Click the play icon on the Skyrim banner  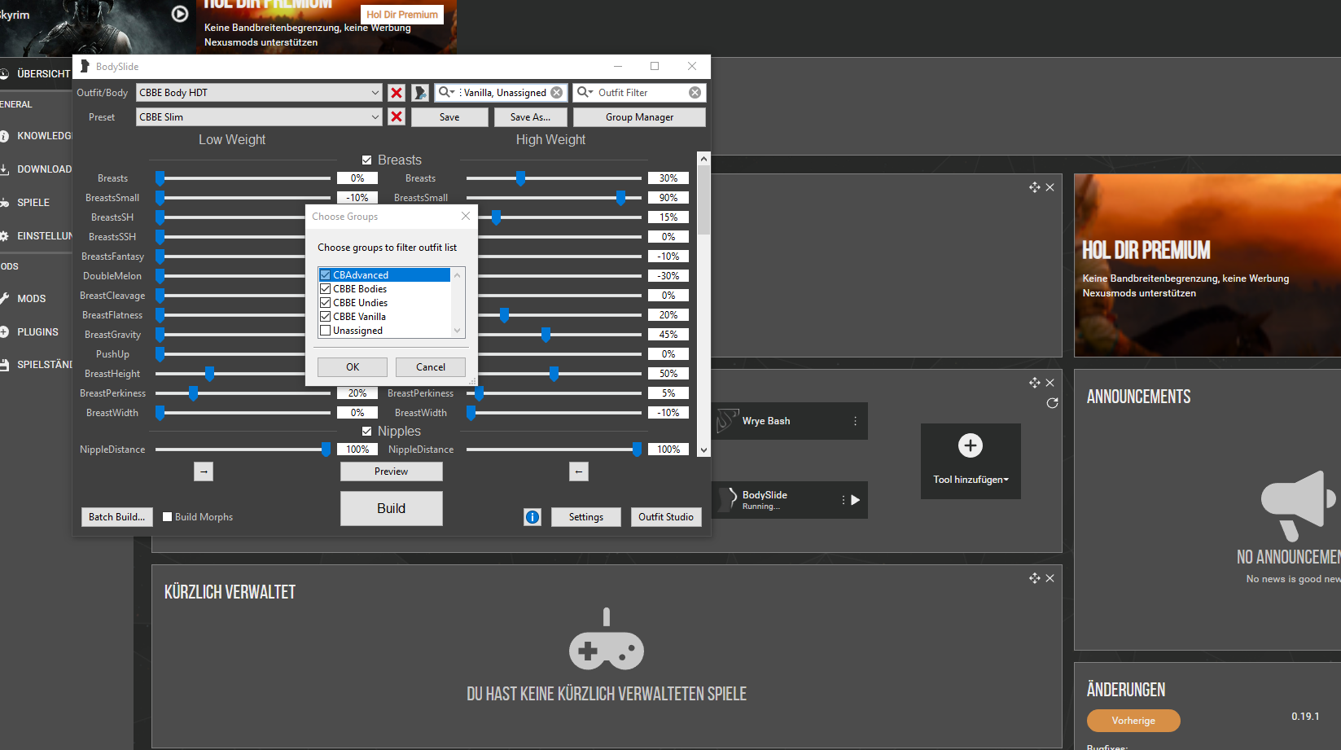tap(180, 14)
